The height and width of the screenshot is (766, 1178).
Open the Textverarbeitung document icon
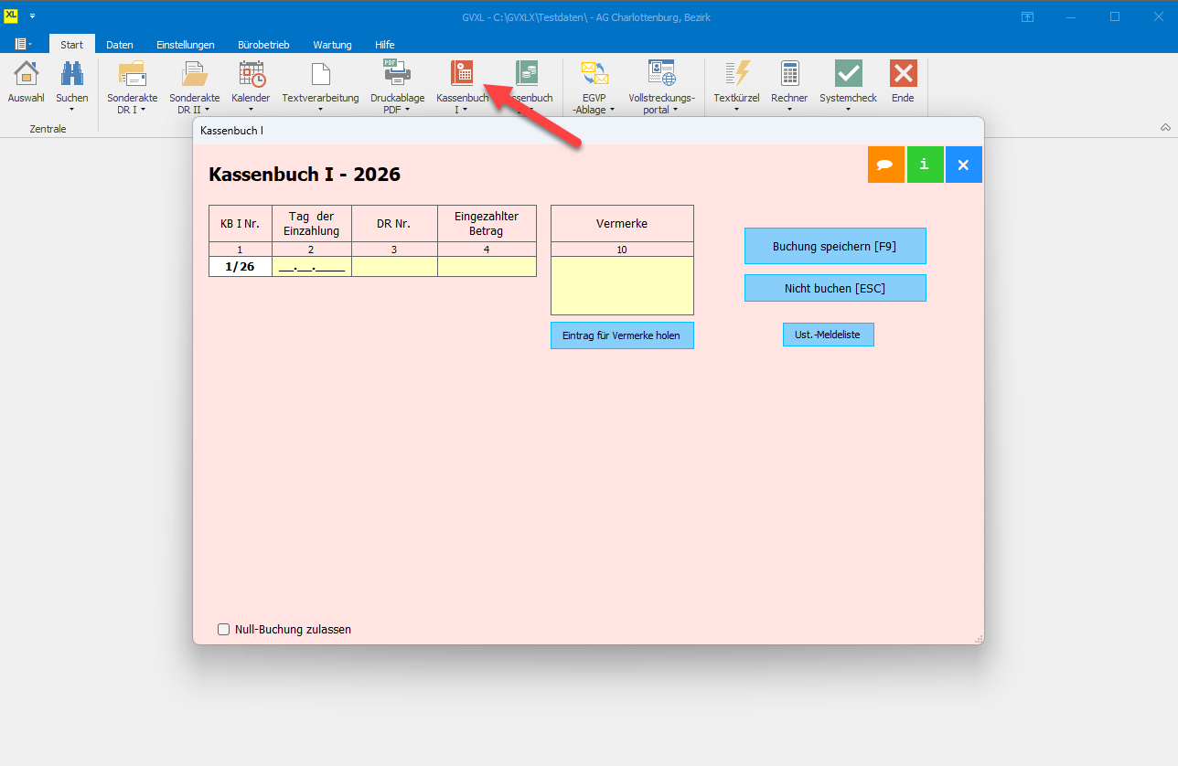320,73
